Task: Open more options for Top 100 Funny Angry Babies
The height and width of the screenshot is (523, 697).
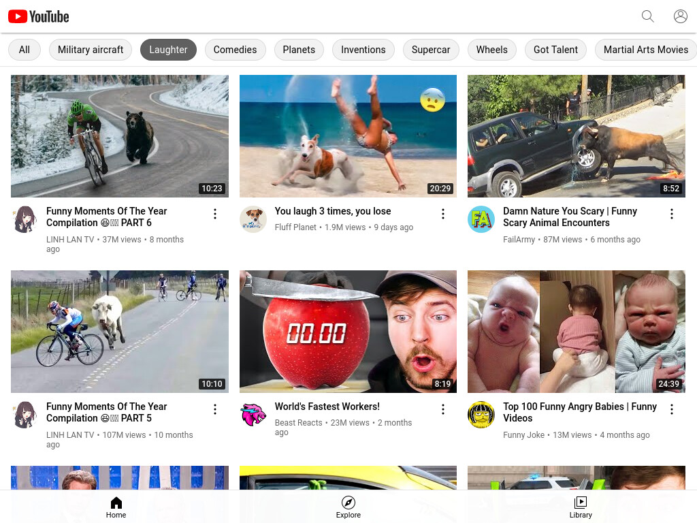Action: click(x=672, y=409)
